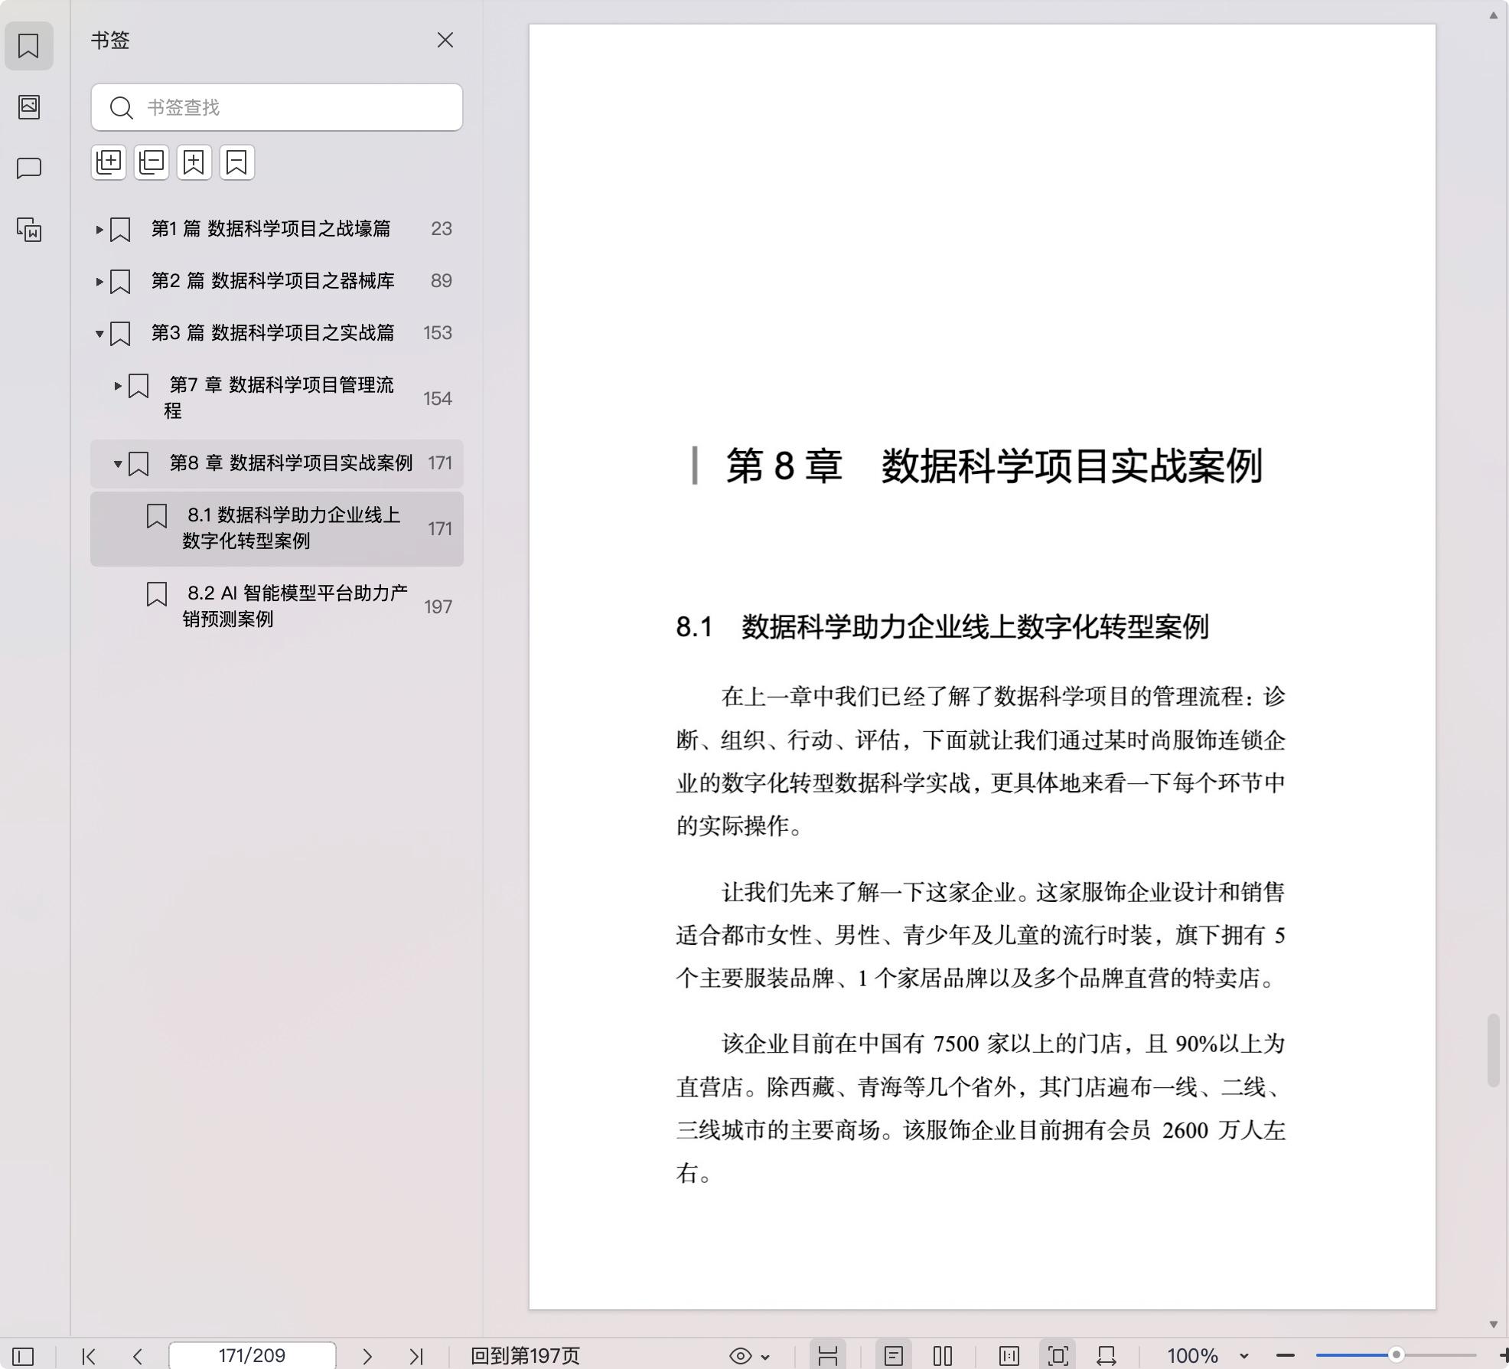The image size is (1509, 1369).
Task: Go to the first page
Action: [x=89, y=1356]
